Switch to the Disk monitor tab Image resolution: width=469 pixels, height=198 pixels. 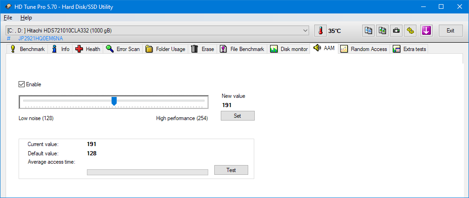point(289,49)
